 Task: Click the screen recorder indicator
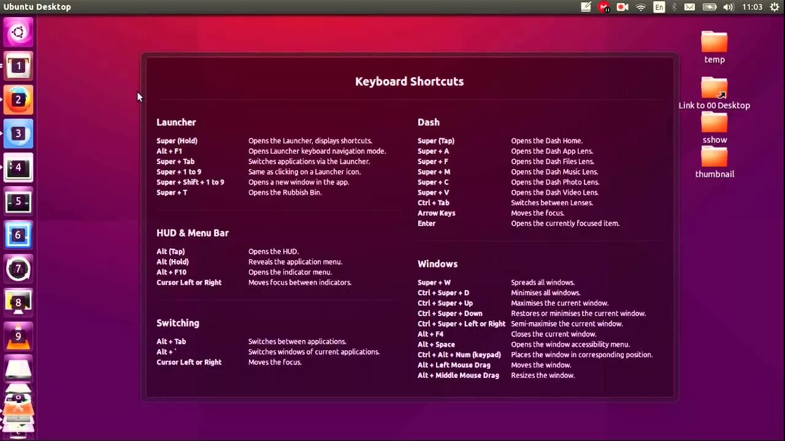point(622,7)
